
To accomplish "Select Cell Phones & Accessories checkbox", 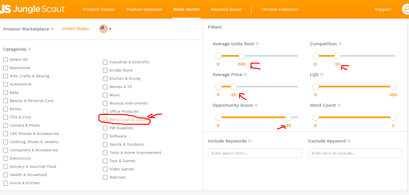I will (6, 134).
